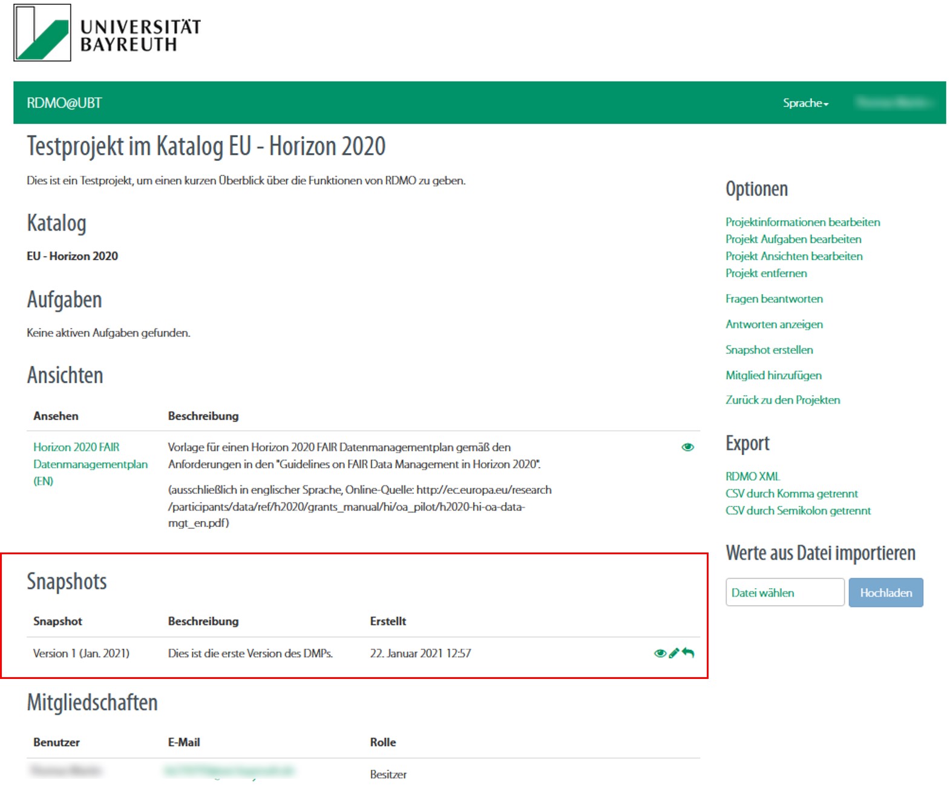The width and height of the screenshot is (950, 803).
Task: Go to RDMO@UBT home link
Action: coord(64,103)
